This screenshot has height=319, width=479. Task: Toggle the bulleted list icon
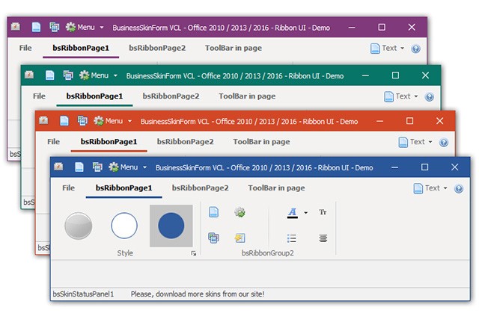(291, 238)
